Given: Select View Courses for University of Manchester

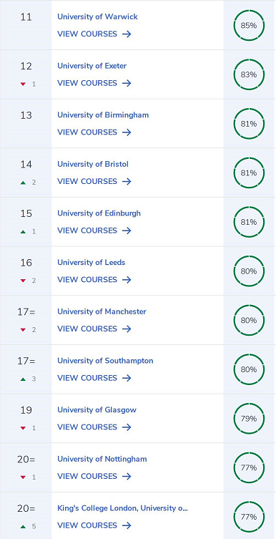Looking at the screenshot, I should pos(94,329).
